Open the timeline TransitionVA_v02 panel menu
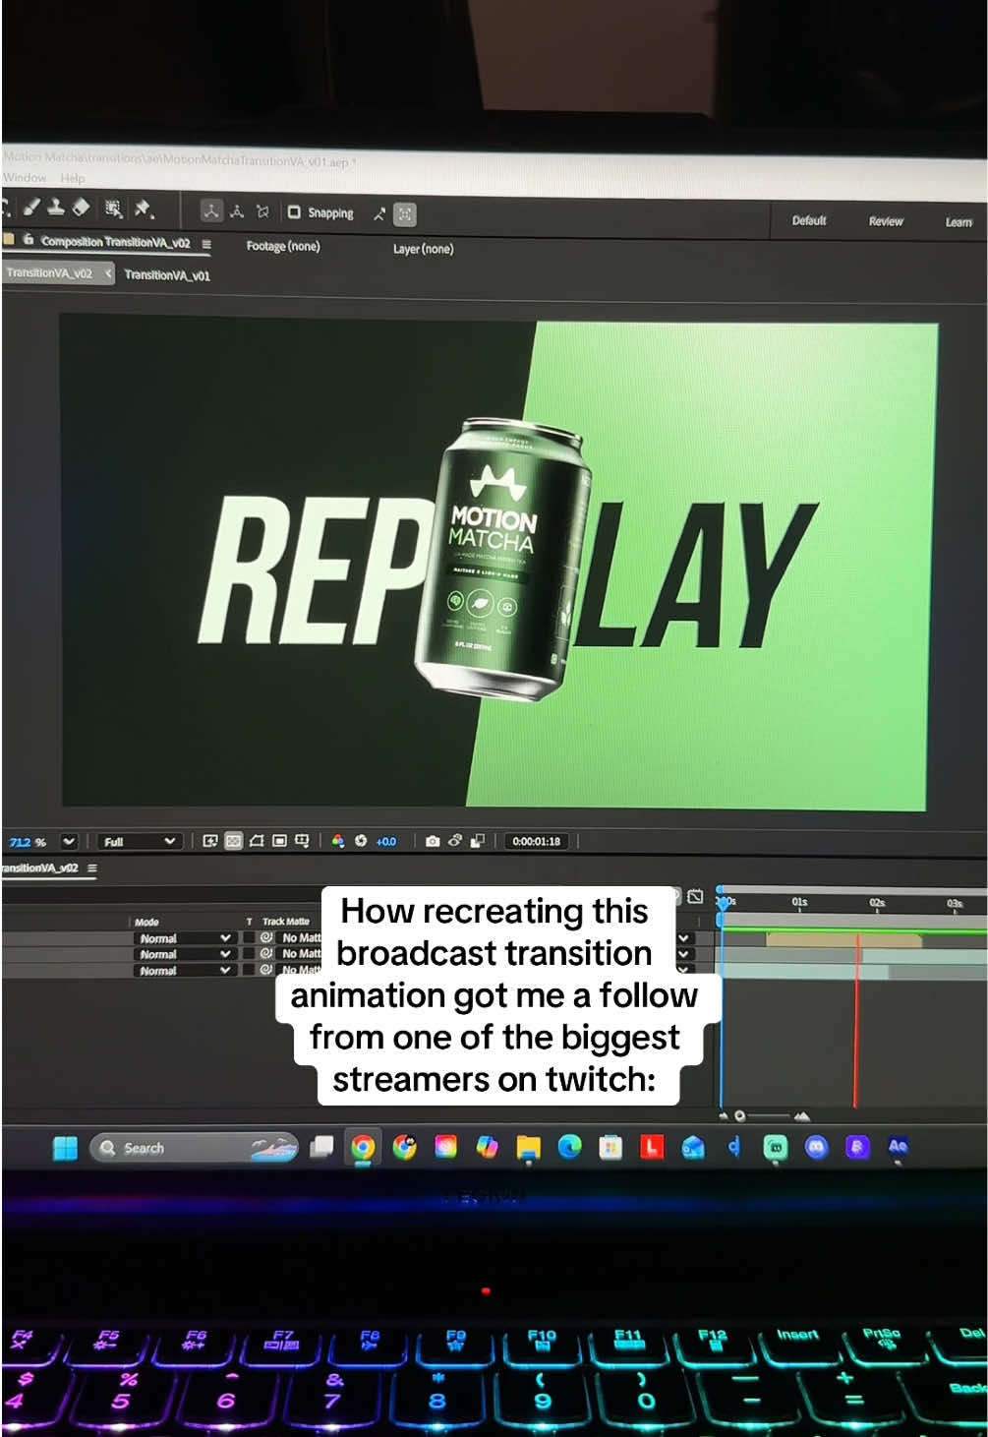The height and width of the screenshot is (1437, 988). click(x=92, y=868)
